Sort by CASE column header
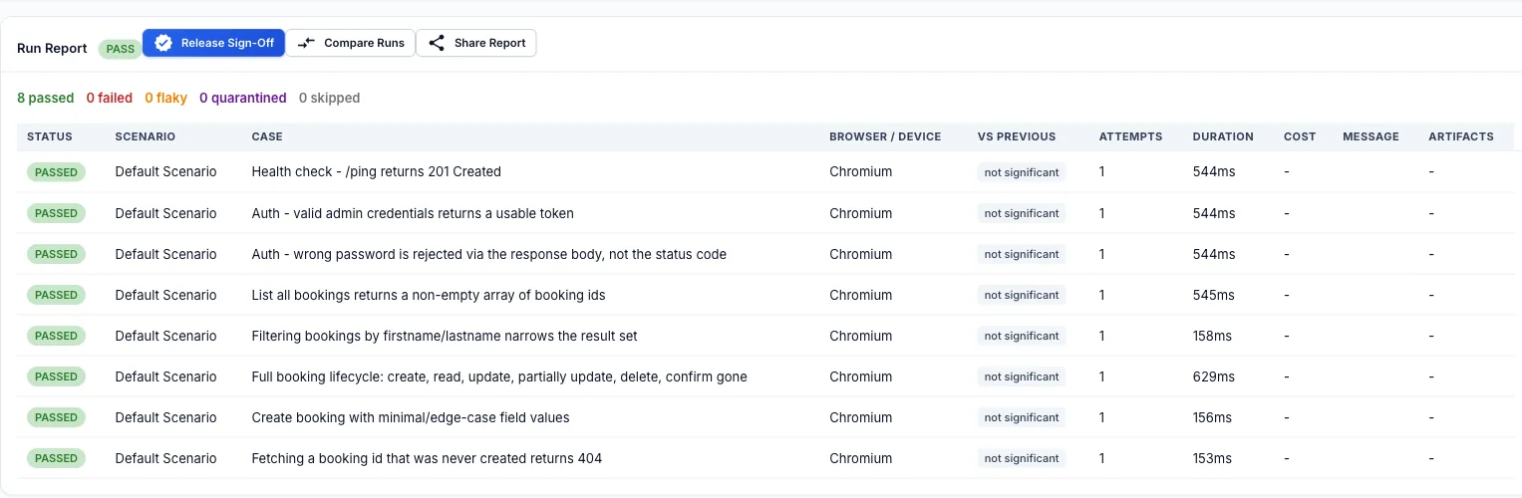 tap(267, 136)
